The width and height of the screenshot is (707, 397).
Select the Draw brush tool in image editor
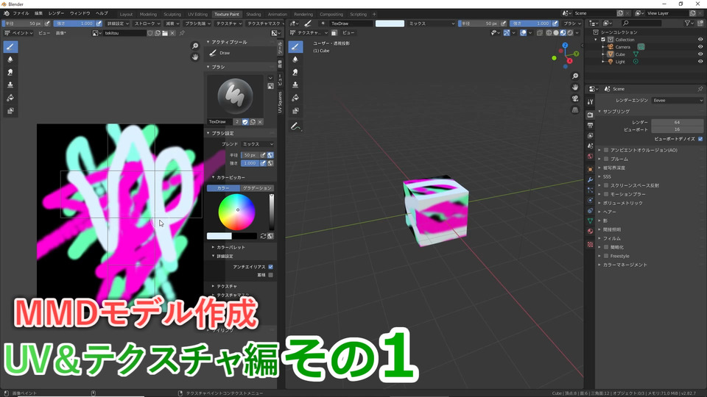[x=10, y=47]
